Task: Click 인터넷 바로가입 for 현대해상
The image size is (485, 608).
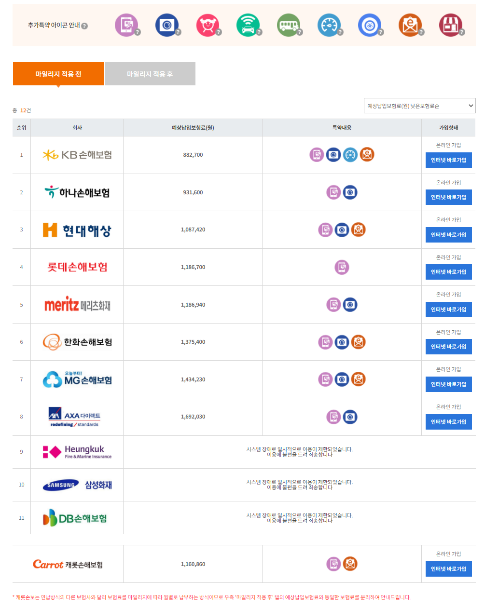Action: tap(449, 235)
